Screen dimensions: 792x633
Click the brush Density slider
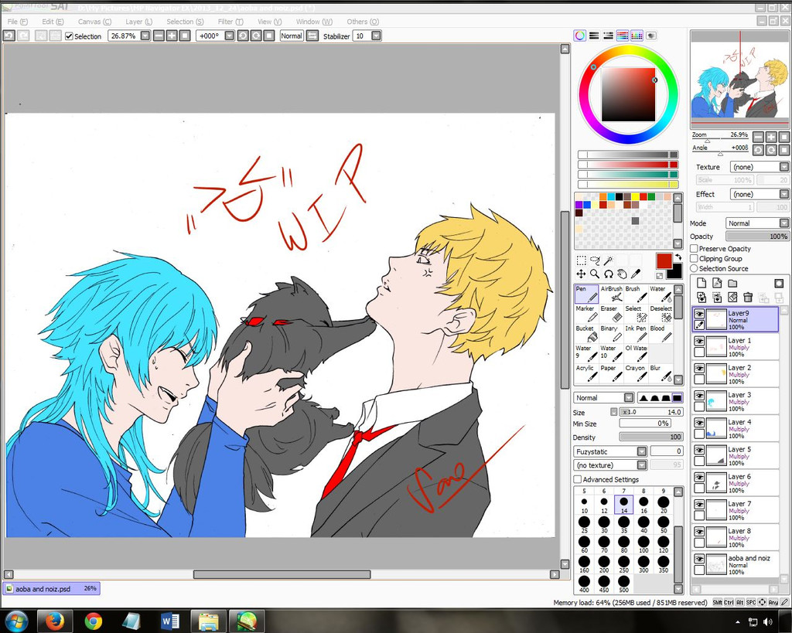click(x=651, y=437)
